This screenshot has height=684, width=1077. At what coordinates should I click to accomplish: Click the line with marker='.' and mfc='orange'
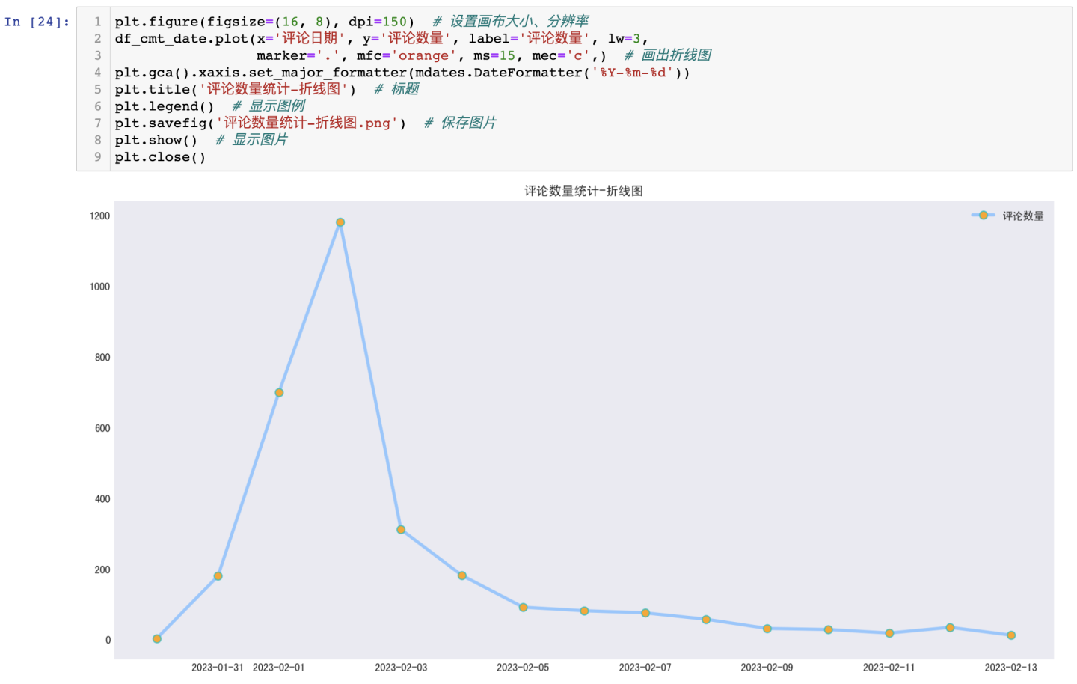[x=483, y=55]
